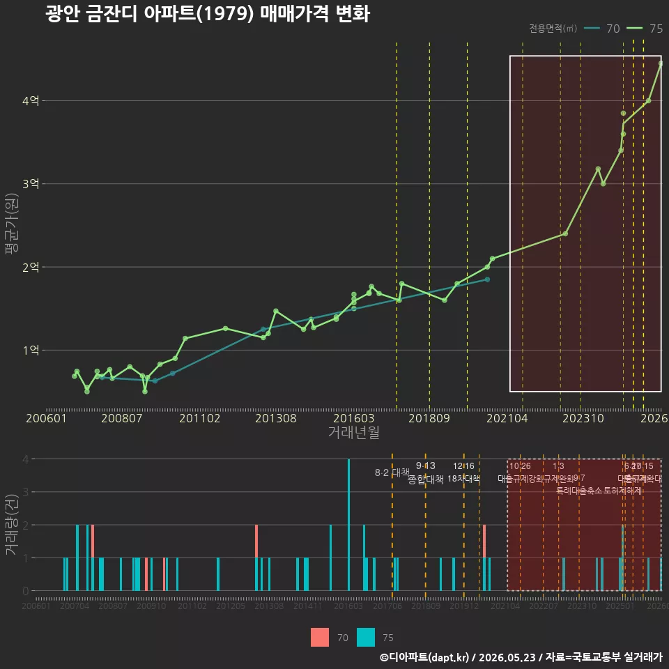Click the 201603 label on price chart axis
The width and height of the screenshot is (669, 669).
pyautogui.click(x=354, y=418)
